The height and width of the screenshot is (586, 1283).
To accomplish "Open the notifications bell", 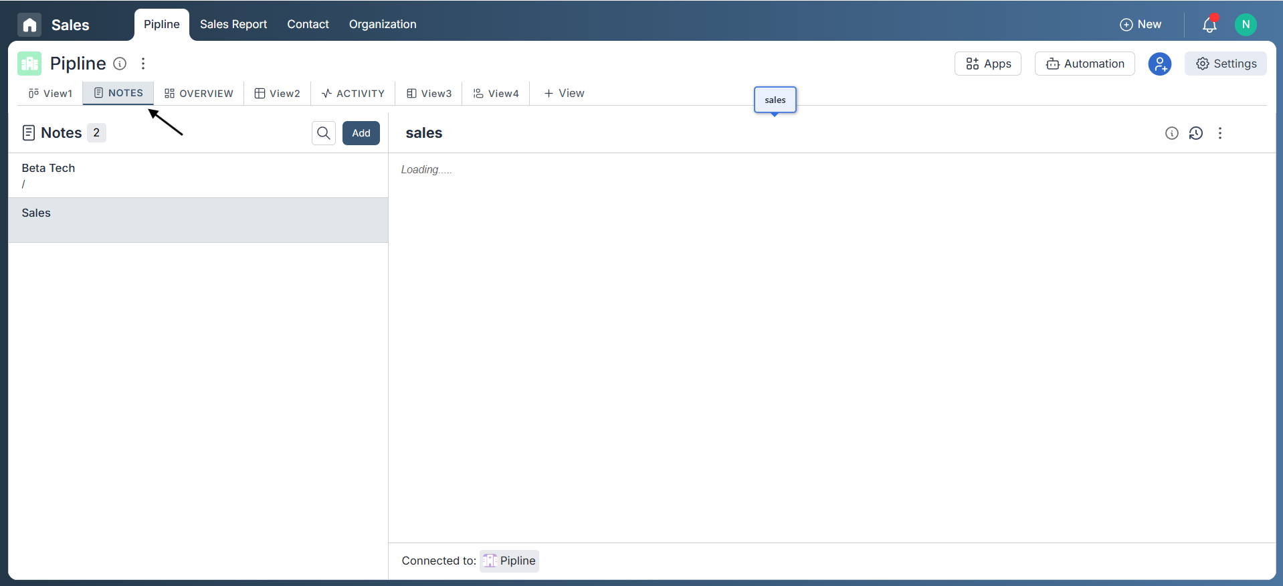I will click(1209, 25).
